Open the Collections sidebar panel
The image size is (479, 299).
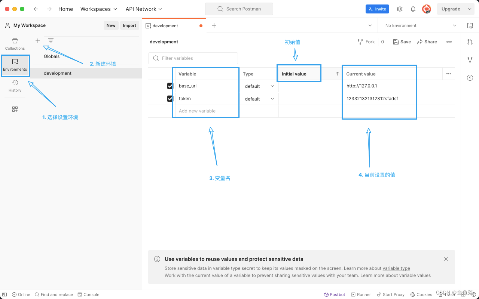[15, 44]
